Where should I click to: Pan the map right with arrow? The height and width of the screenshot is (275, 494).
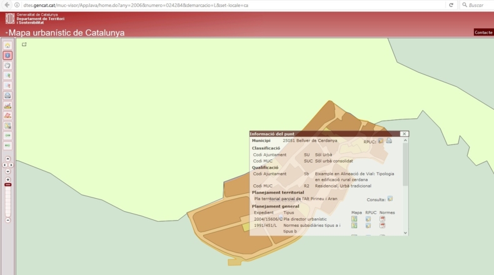tap(11, 165)
